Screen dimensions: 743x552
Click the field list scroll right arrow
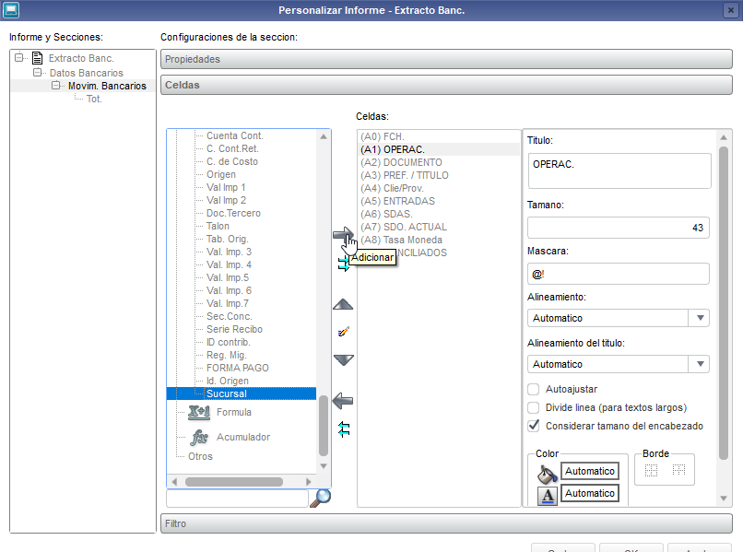click(x=309, y=481)
